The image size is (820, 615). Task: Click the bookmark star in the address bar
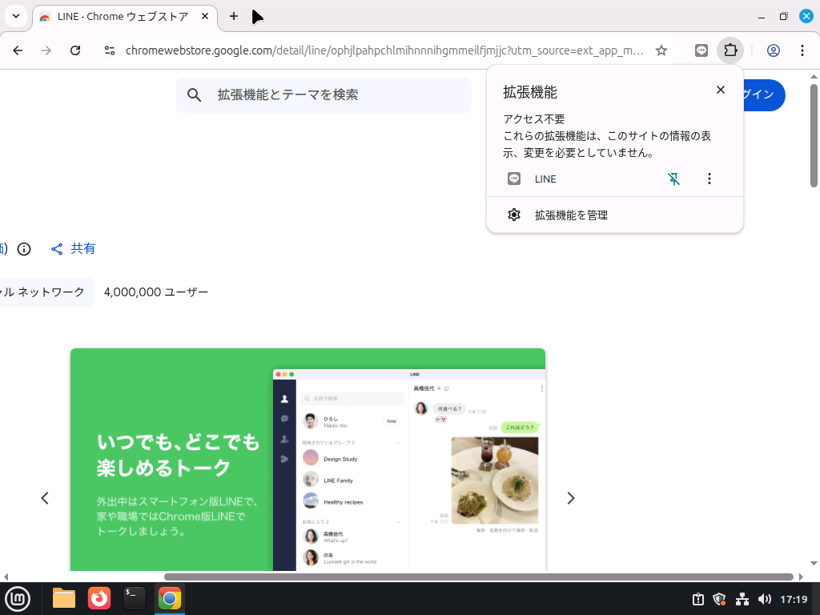[661, 50]
